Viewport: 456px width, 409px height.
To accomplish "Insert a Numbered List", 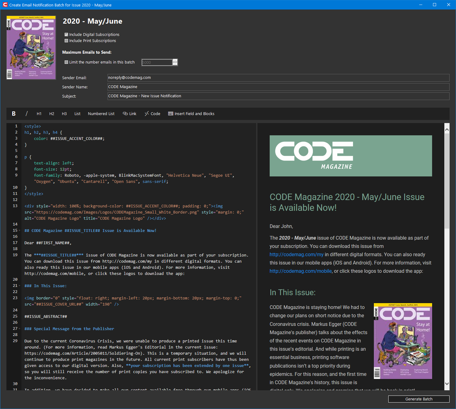I will click(101, 114).
